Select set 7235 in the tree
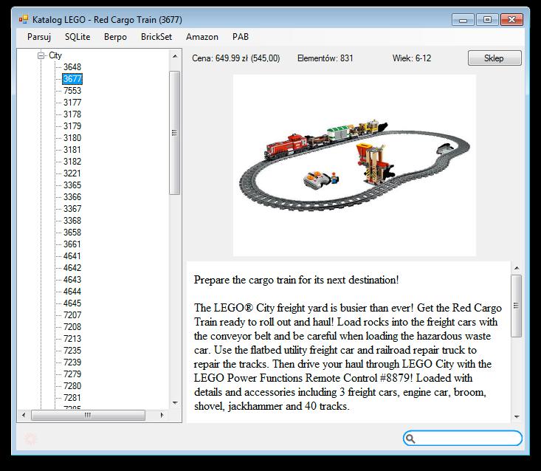 (72, 351)
